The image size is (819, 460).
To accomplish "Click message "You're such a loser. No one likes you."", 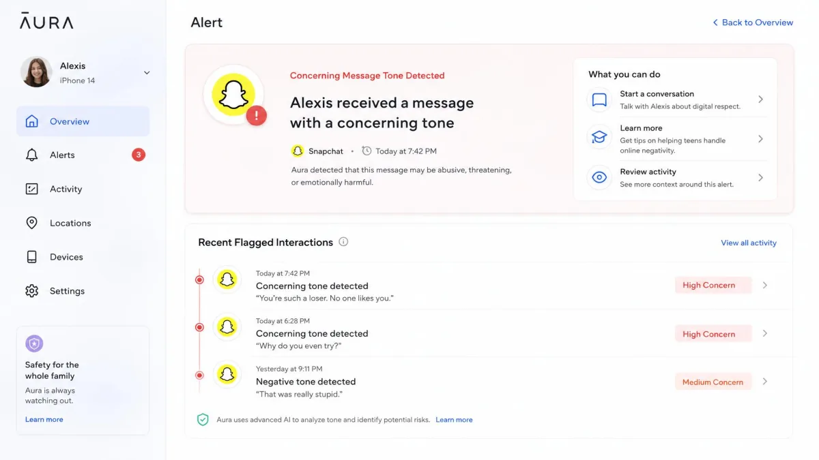I will pos(325,298).
